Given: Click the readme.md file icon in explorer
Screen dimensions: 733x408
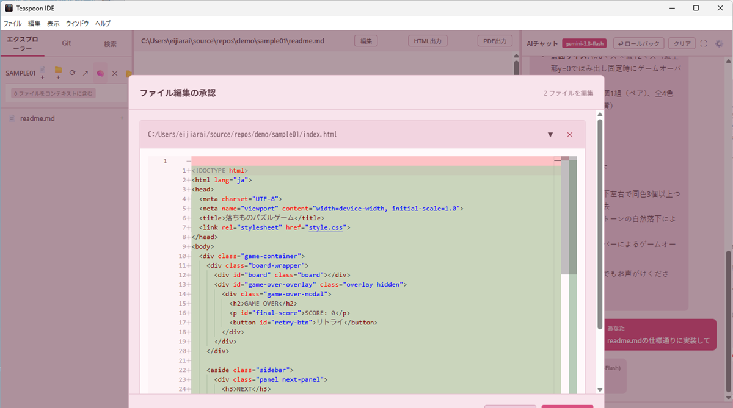Looking at the screenshot, I should pyautogui.click(x=12, y=118).
